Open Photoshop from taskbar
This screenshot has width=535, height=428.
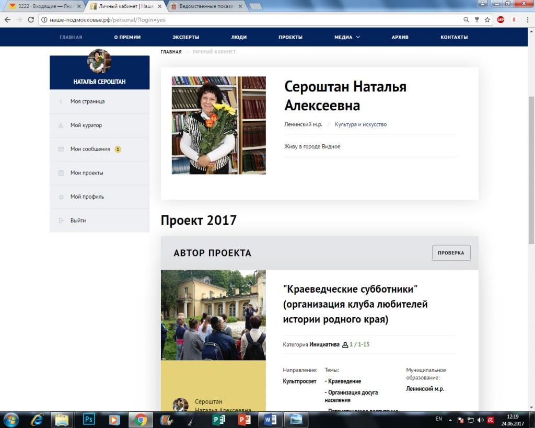pos(89,419)
